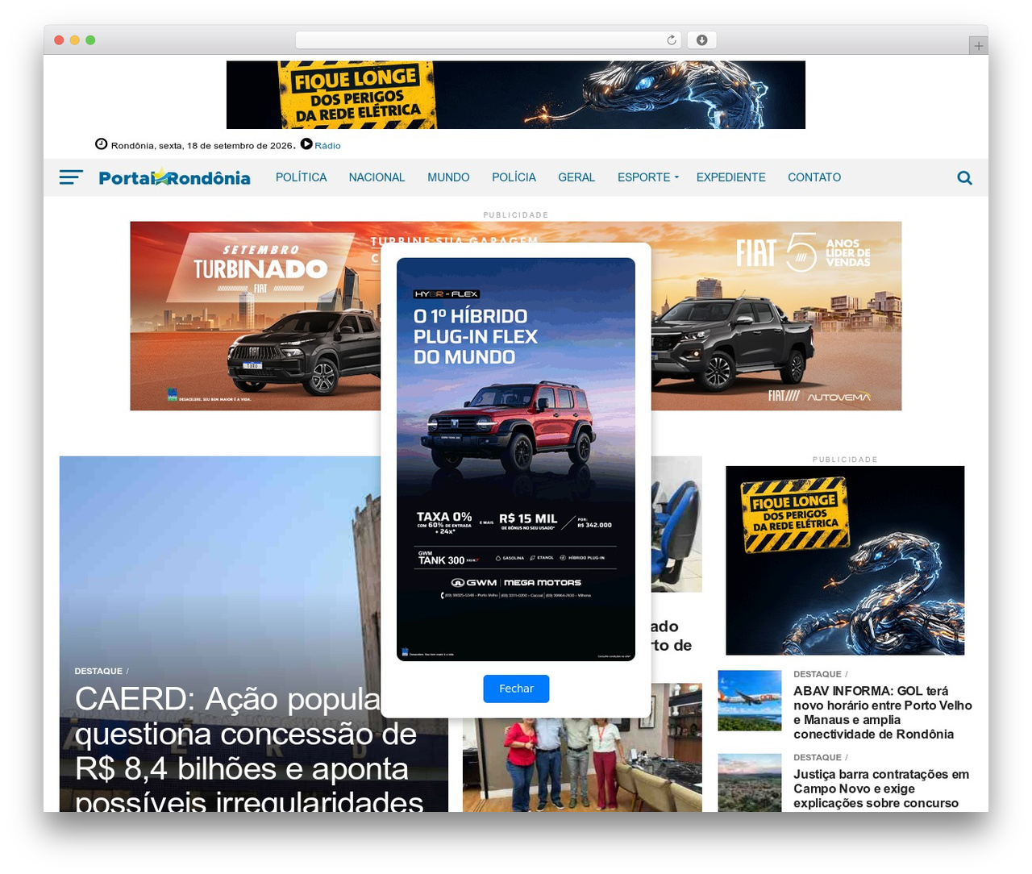Open the Rádio link

(x=327, y=146)
